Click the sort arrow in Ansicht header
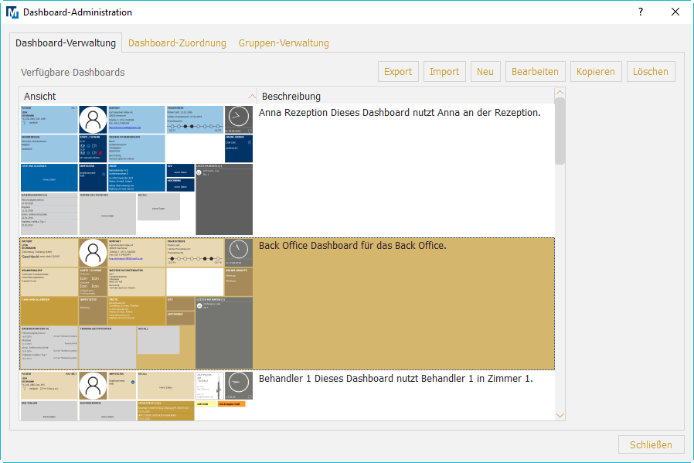 coord(252,96)
